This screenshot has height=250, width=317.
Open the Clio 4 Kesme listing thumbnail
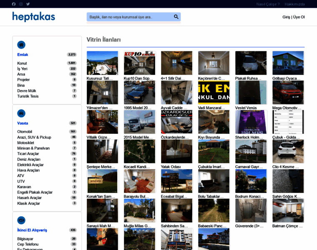(288, 151)
